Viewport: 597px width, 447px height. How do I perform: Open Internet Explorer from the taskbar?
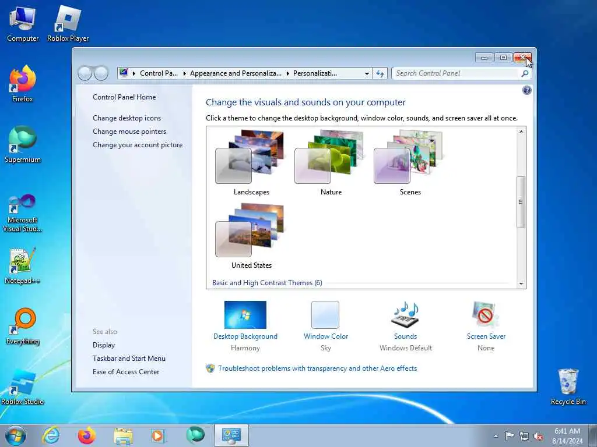click(51, 435)
